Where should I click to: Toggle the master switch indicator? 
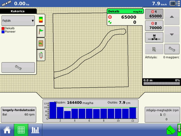click(x=179, y=129)
